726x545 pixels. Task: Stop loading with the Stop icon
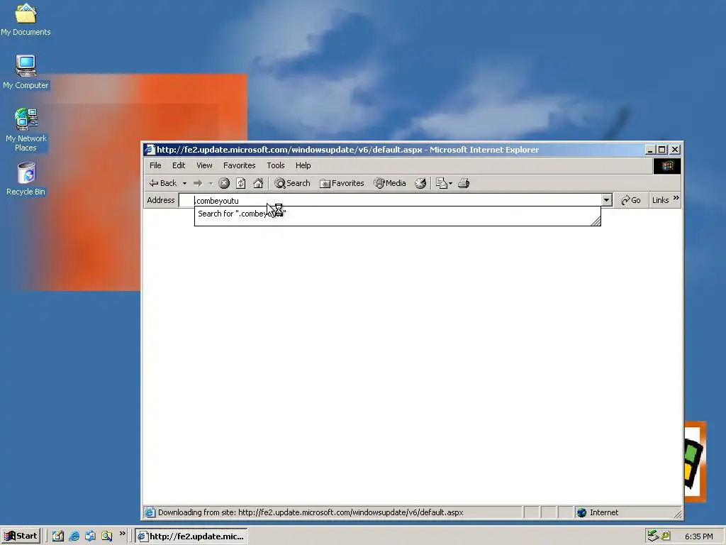(224, 184)
